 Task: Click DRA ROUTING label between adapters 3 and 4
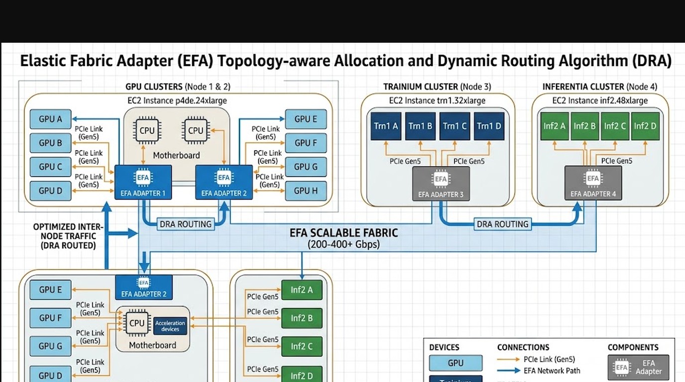(x=502, y=224)
